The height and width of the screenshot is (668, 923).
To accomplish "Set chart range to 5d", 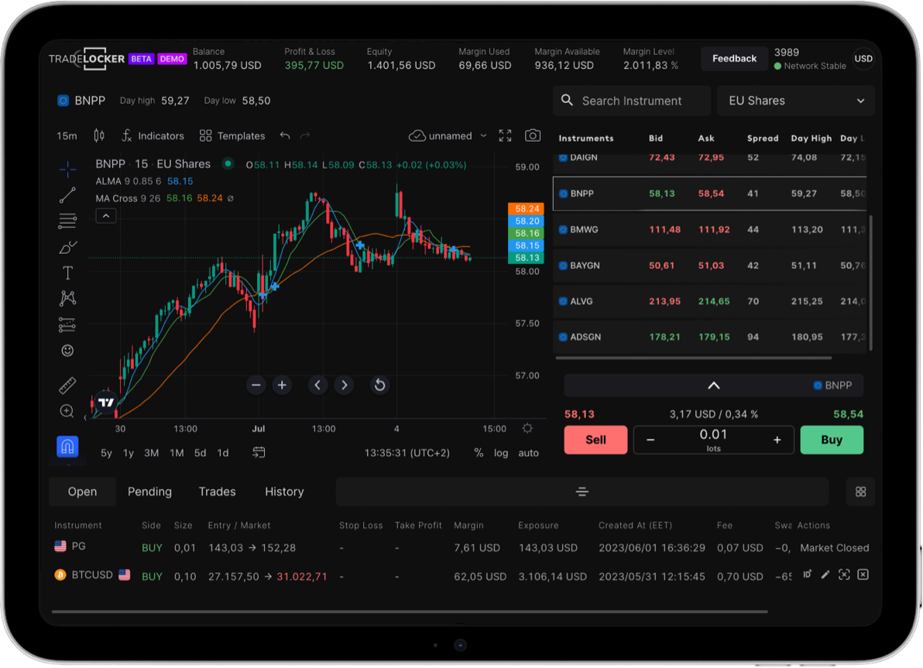I will point(200,453).
